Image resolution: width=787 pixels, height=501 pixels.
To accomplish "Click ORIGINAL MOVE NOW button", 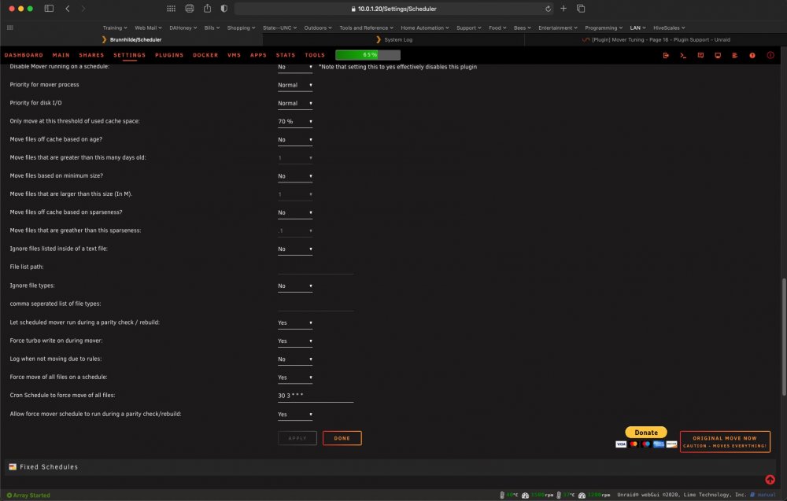I will pyautogui.click(x=725, y=442).
